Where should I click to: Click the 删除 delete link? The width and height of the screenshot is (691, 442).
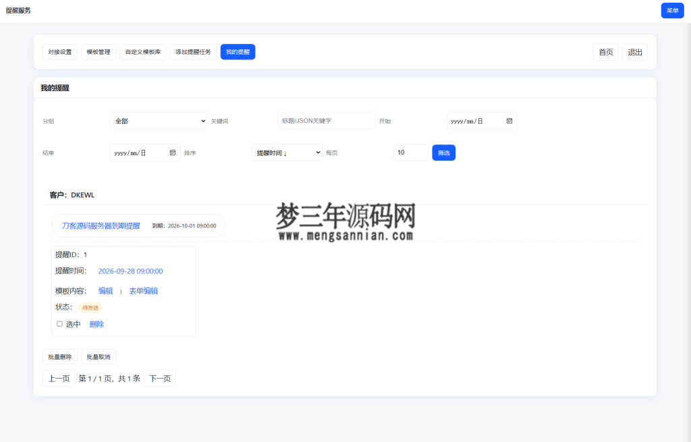click(96, 324)
